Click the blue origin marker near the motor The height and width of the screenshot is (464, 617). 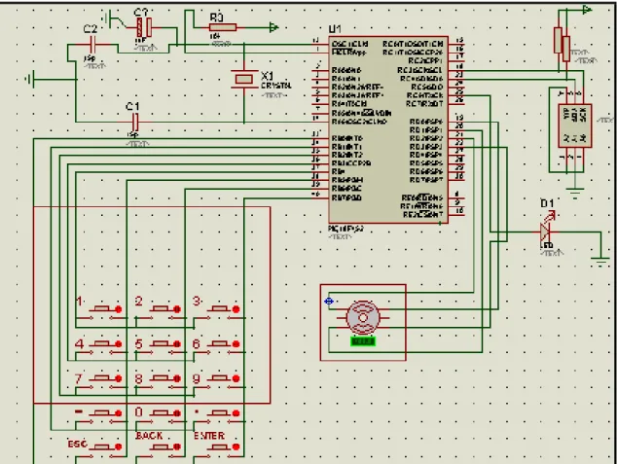click(329, 302)
